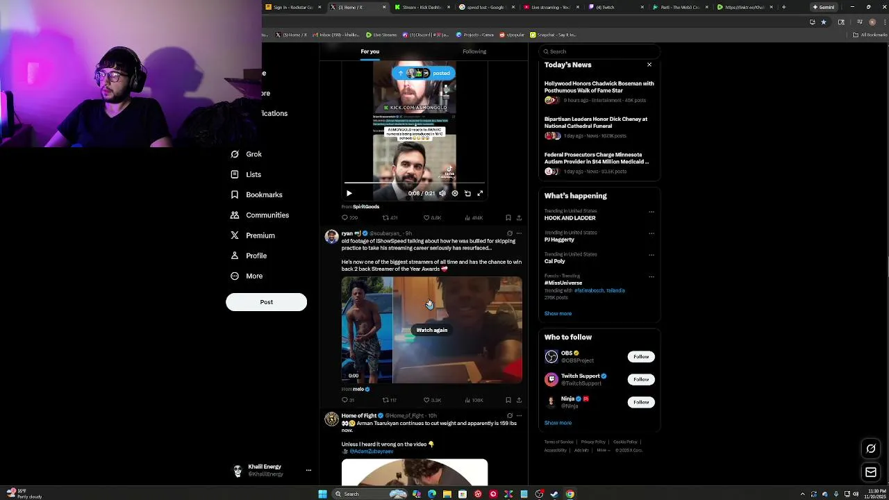The height and width of the screenshot is (500, 889).
Task: Click Watch again on IShowSpeed video
Action: (431, 330)
